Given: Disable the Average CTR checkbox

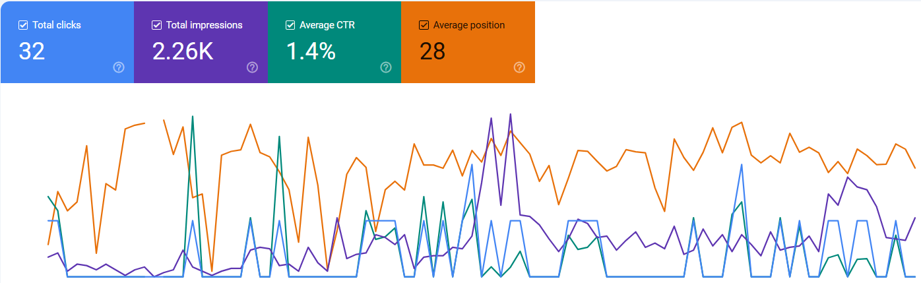Looking at the screenshot, I should (290, 25).
